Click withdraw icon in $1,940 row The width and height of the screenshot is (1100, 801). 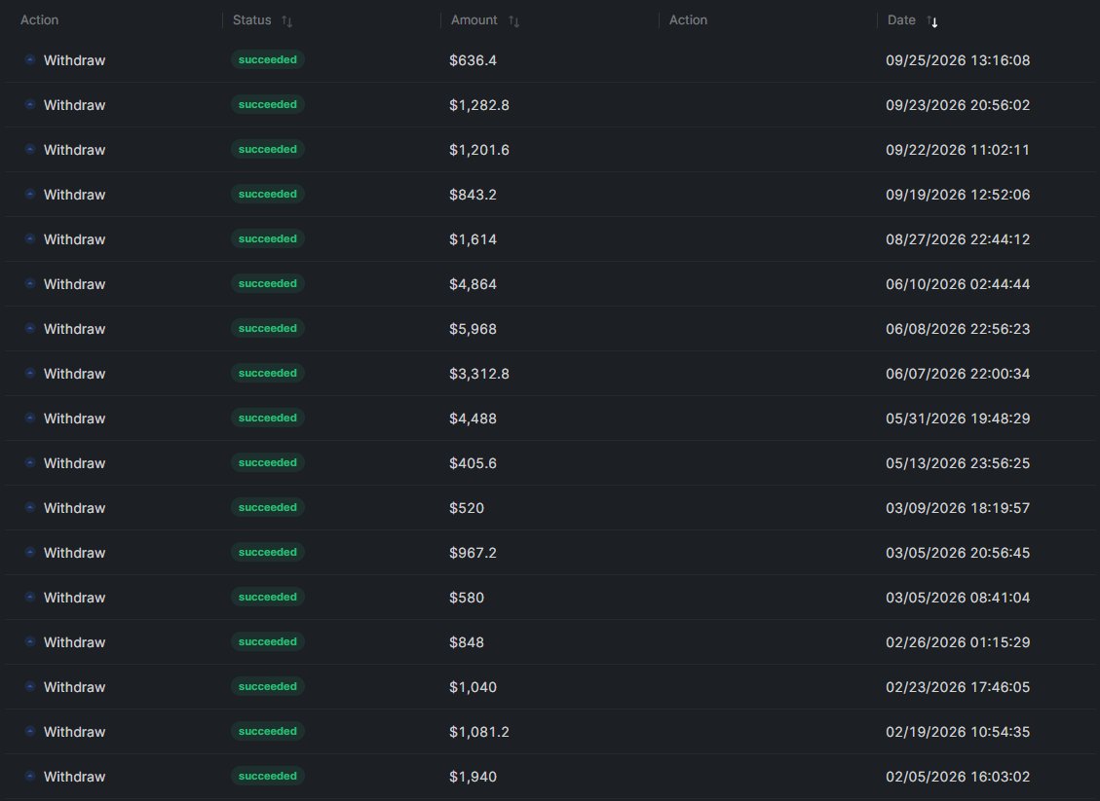[29, 778]
